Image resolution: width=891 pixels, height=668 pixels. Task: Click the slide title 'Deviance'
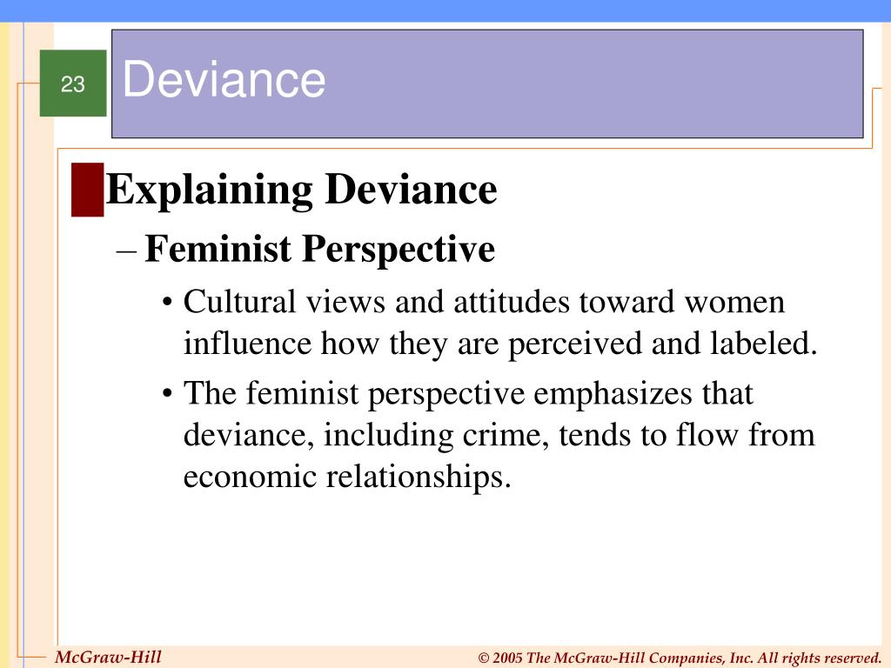tap(224, 79)
